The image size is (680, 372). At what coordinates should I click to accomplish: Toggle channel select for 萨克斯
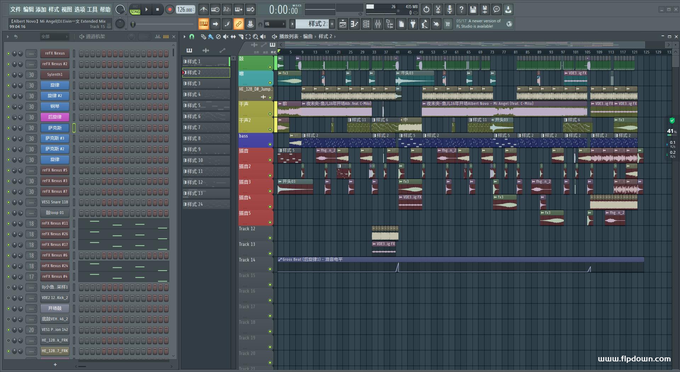click(x=74, y=128)
